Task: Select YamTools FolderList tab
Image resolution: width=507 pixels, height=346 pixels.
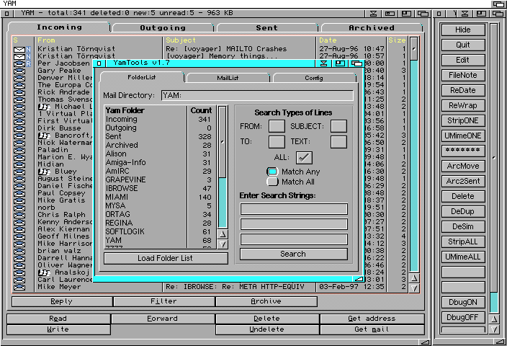Action: (x=142, y=77)
